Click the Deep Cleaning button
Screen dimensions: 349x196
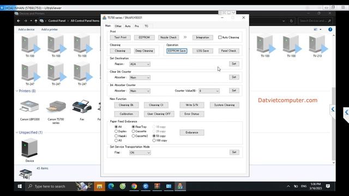[x=144, y=51]
